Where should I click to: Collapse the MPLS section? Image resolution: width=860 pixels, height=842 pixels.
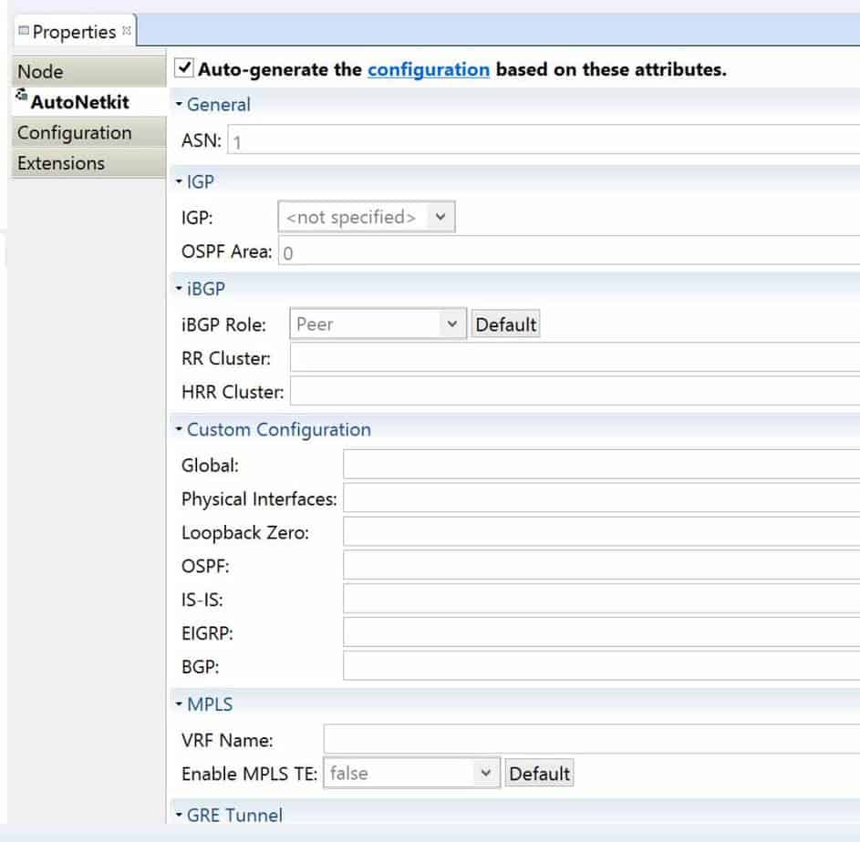pos(179,703)
